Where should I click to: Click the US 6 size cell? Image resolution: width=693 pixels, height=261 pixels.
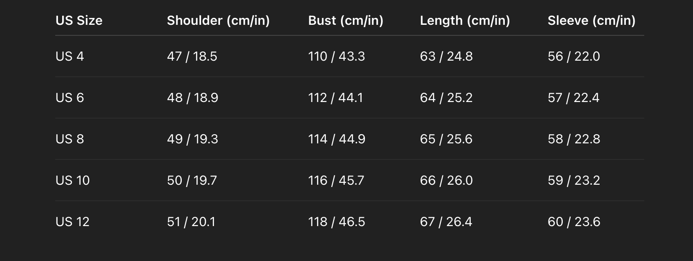click(70, 98)
